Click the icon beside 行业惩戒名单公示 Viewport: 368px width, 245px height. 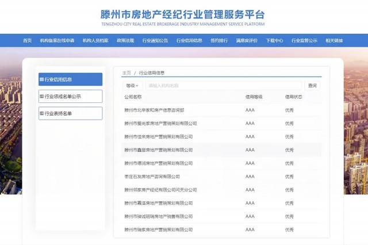41,97
